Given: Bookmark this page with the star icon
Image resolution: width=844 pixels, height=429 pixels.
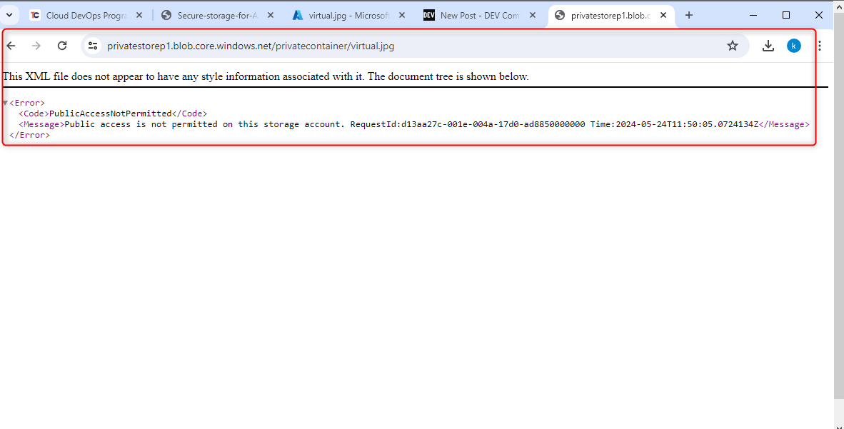Looking at the screenshot, I should 732,46.
